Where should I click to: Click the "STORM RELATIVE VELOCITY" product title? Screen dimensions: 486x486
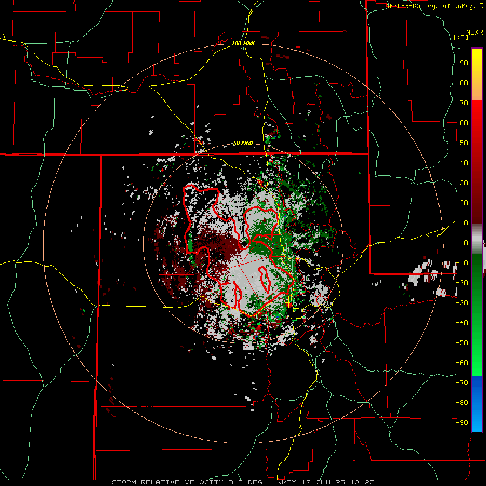[167, 482]
